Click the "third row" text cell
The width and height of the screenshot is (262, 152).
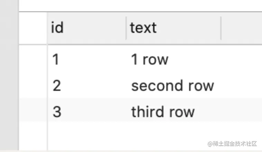click(163, 111)
